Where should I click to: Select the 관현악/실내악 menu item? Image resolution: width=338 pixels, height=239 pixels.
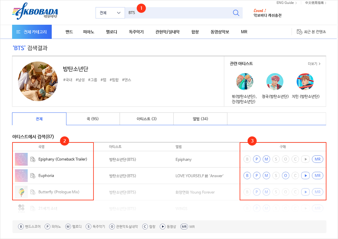click(x=167, y=32)
